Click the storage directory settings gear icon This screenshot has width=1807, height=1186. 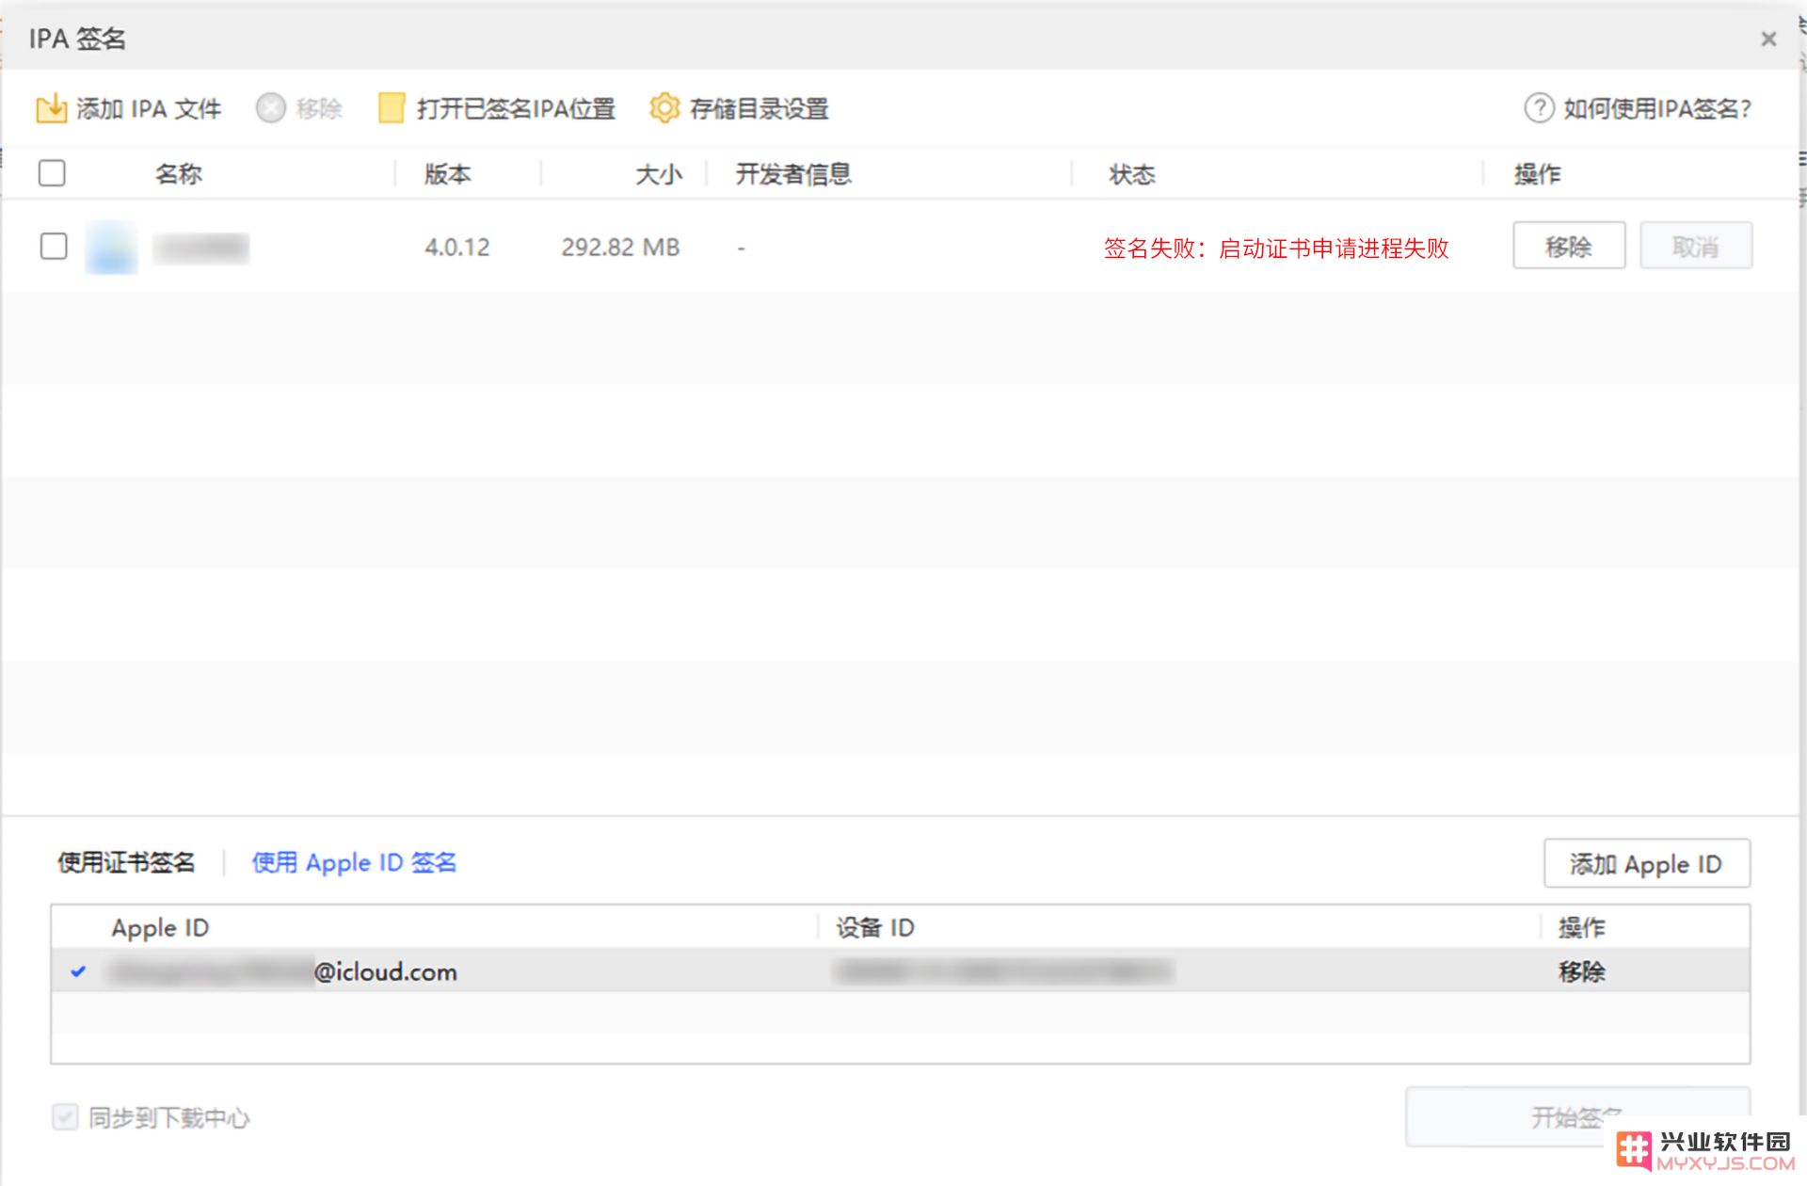click(664, 108)
